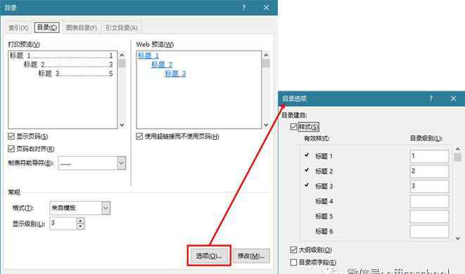Screen dimensions: 465x274
Task: Toggle 页码右对齐 checkbox
Action: click(11, 149)
